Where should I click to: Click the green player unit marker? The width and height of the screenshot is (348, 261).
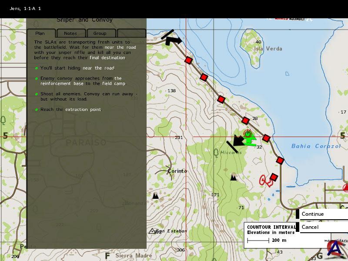coord(249,140)
